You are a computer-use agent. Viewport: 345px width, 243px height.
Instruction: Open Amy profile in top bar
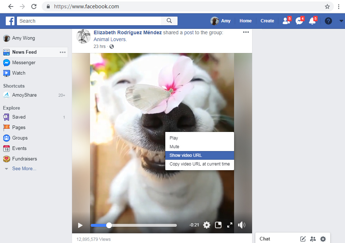(220, 21)
